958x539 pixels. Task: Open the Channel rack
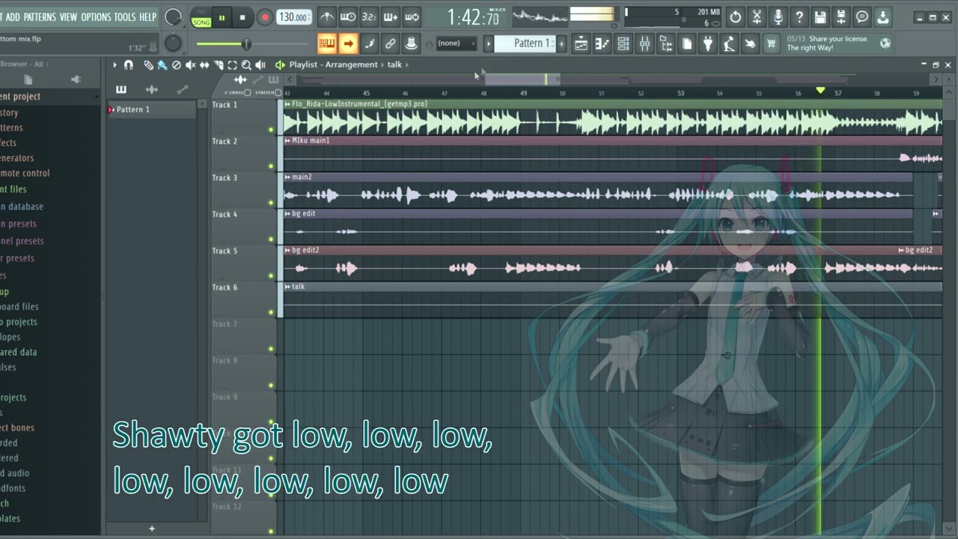pyautogui.click(x=623, y=44)
